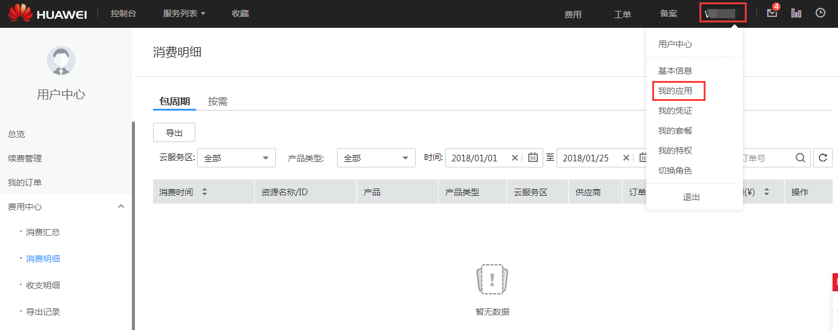
Task: Click the 导出 button
Action: pos(174,133)
